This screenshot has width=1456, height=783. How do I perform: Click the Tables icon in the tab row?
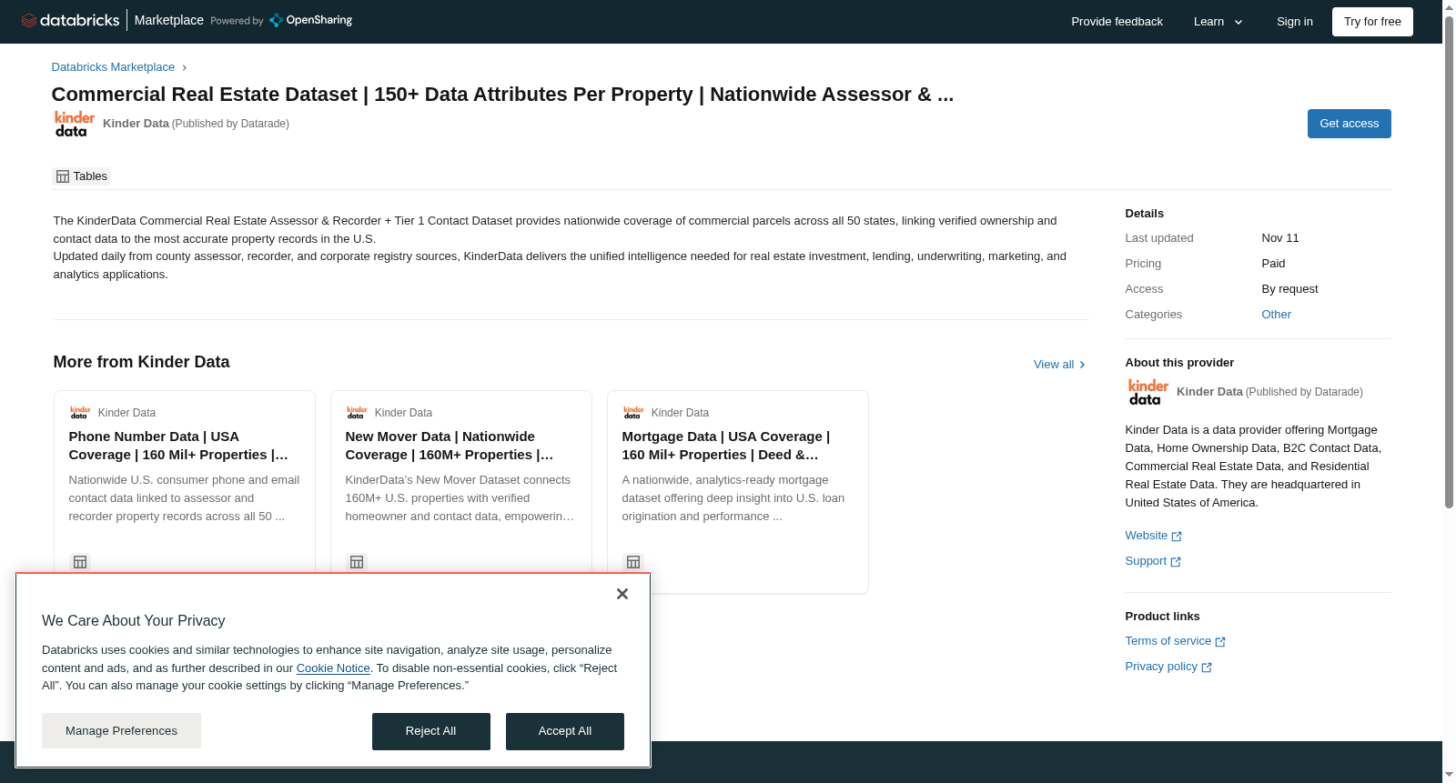63,176
